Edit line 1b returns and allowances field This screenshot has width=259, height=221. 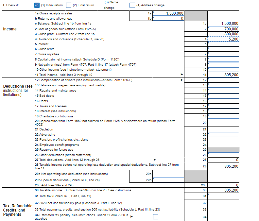tap(168, 18)
